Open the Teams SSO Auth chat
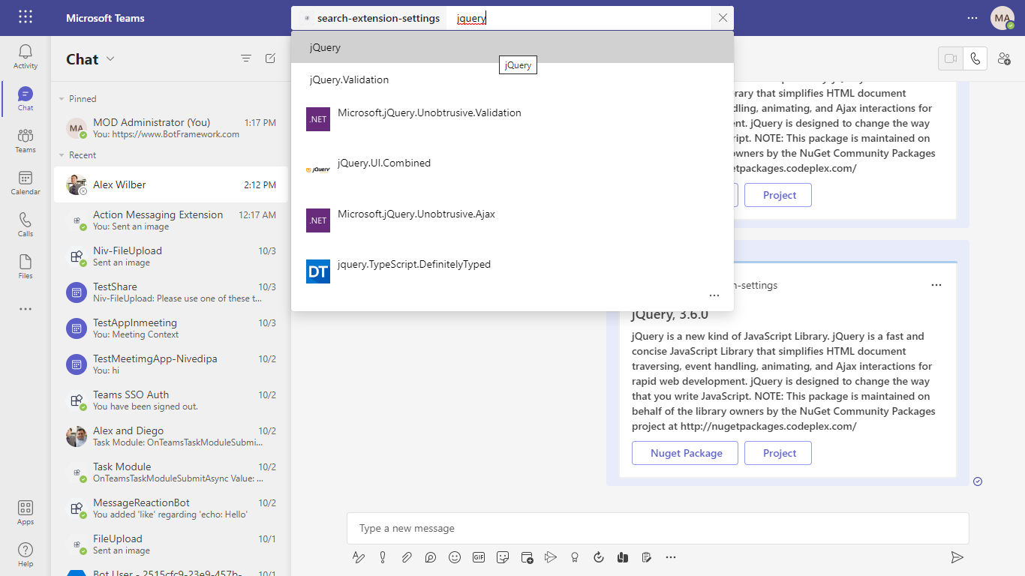The width and height of the screenshot is (1025, 576). click(170, 400)
